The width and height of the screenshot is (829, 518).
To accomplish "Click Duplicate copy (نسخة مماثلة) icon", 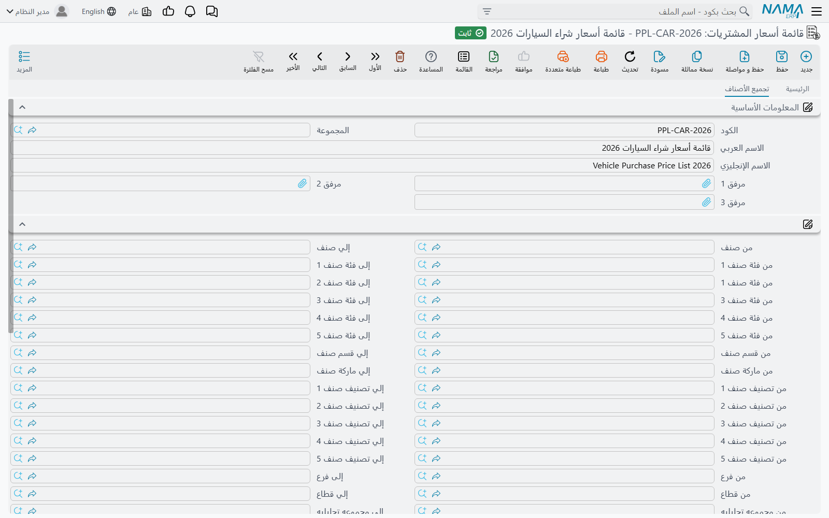I will (697, 56).
